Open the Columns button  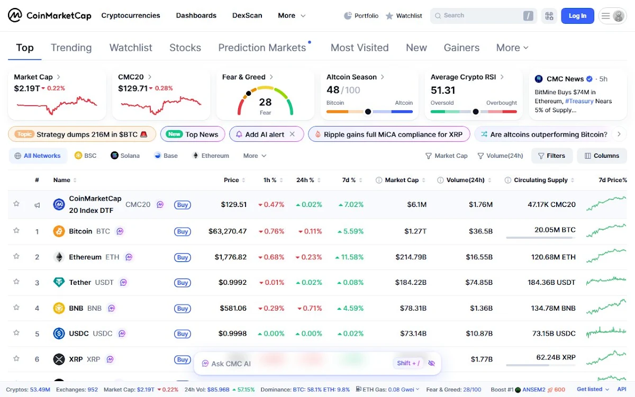[x=601, y=156]
